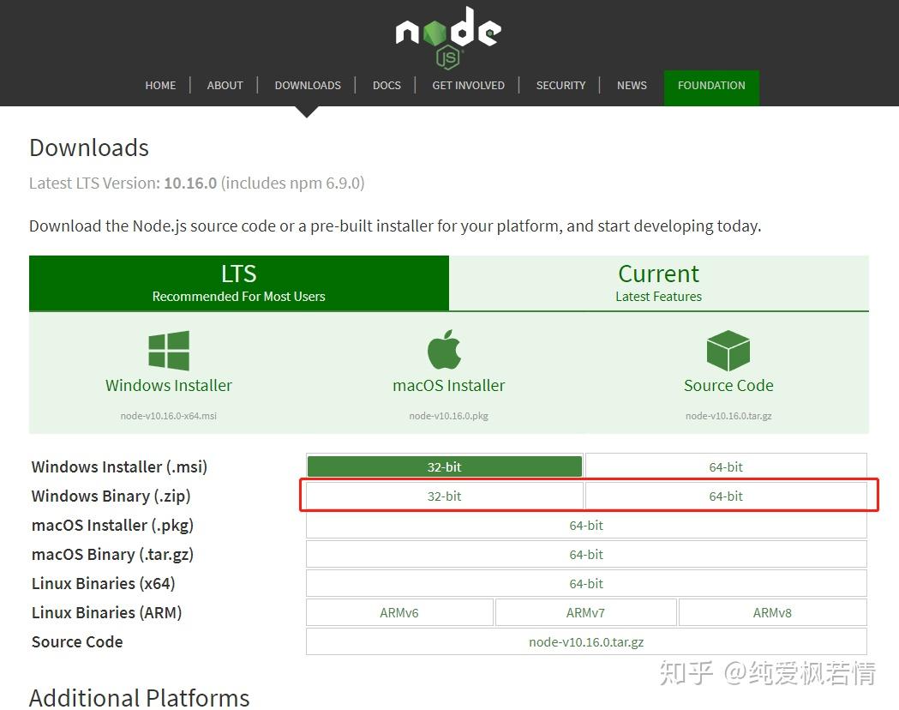Open the ABOUT page
899x710 pixels.
225,86
